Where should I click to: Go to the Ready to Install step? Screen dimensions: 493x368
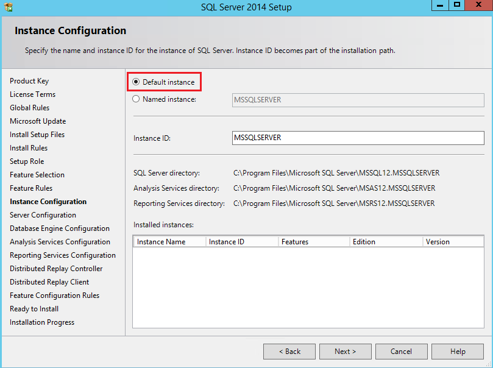[34, 309]
